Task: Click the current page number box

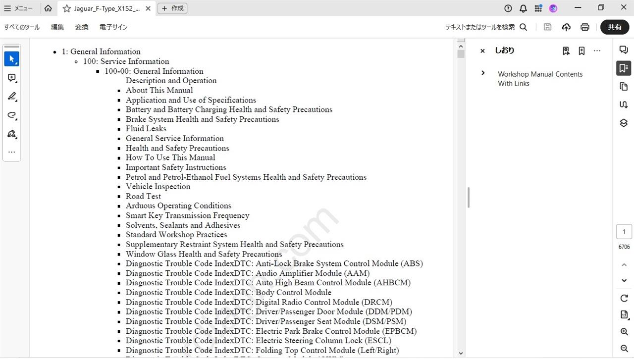Action: tap(624, 232)
